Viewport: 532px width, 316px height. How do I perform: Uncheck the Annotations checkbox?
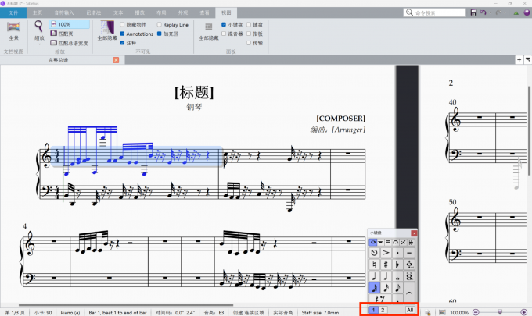pos(121,34)
